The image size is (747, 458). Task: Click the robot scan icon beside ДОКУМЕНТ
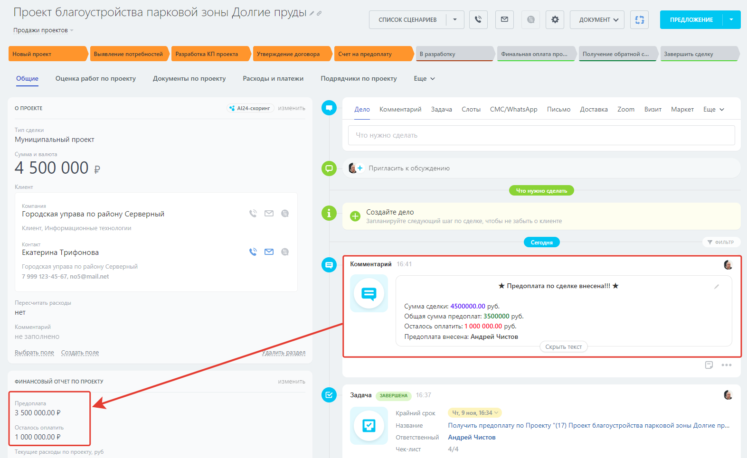[x=640, y=19]
